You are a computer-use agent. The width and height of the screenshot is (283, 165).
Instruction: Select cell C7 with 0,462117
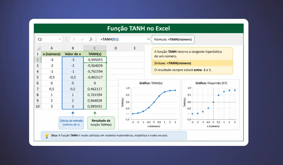pyautogui.click(x=95, y=89)
